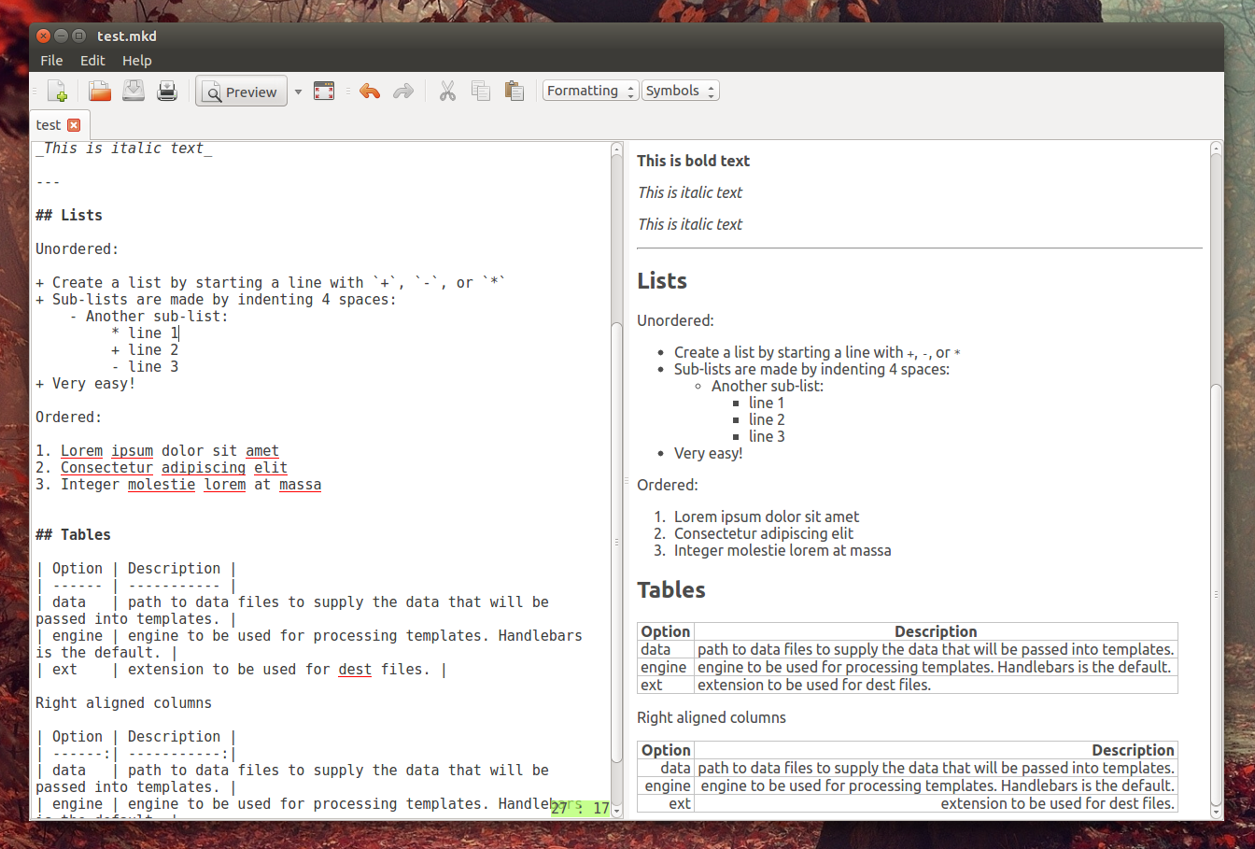This screenshot has width=1255, height=849.
Task: Click the 'Option' header of first preview table
Action: point(666,631)
